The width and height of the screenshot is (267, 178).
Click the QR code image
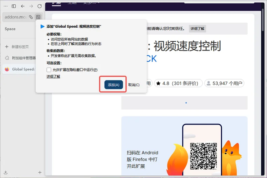204,156
